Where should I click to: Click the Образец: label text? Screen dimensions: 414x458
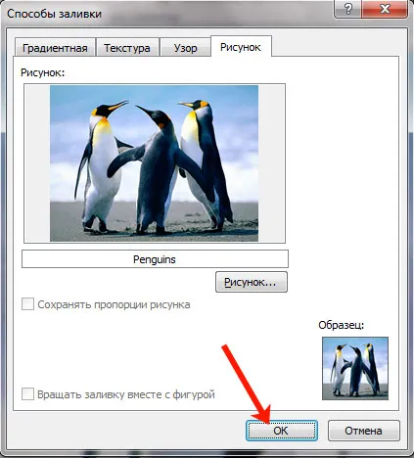(x=342, y=325)
